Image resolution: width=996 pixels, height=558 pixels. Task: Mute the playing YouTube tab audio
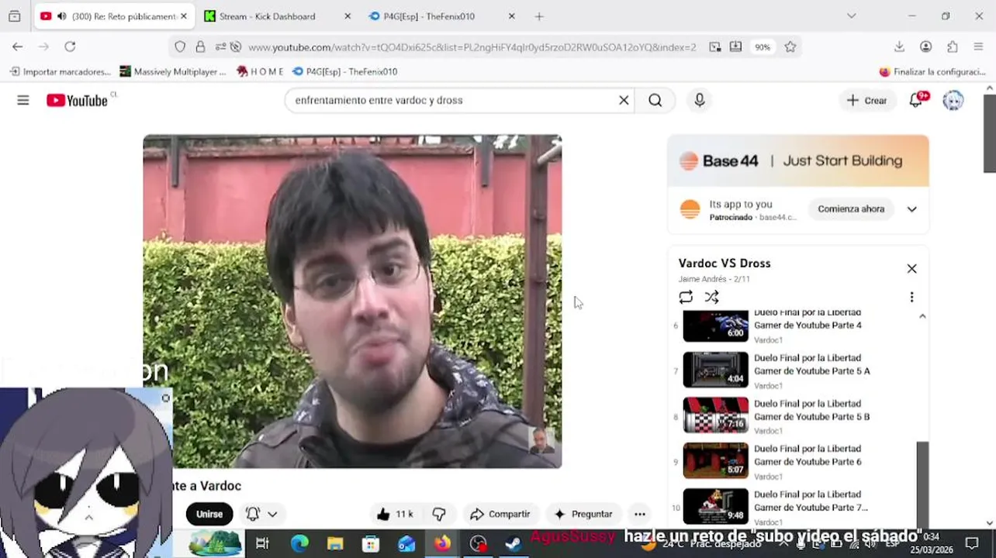[61, 16]
